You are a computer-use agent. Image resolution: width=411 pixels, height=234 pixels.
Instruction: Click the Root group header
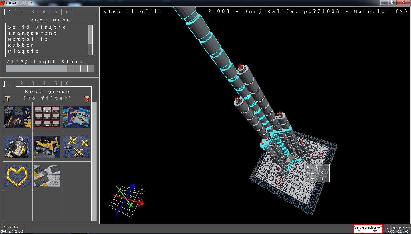tap(47, 91)
